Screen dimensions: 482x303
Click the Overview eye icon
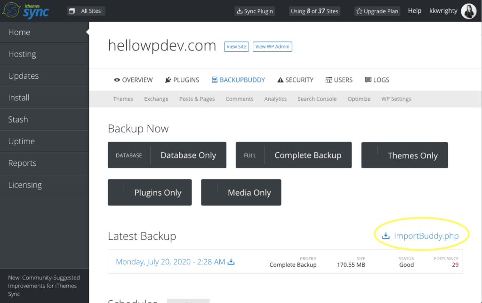coord(117,80)
